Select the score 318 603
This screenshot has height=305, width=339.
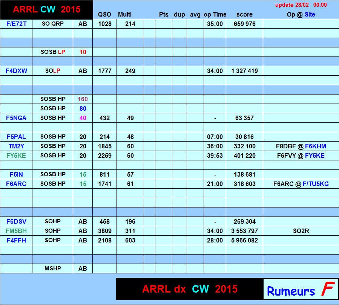244,184
